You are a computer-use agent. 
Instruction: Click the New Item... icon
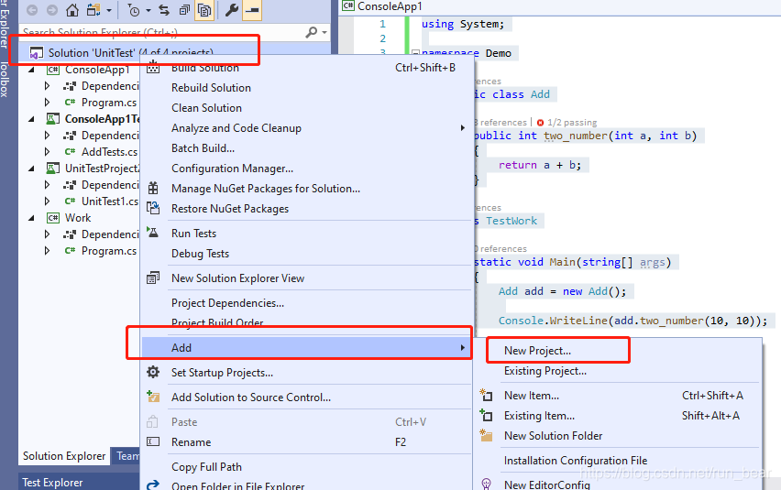[x=486, y=395]
